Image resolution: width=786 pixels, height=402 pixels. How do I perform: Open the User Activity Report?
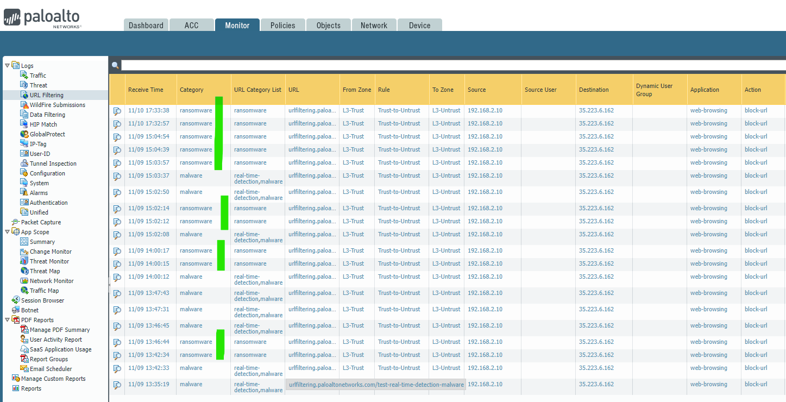[x=56, y=339]
